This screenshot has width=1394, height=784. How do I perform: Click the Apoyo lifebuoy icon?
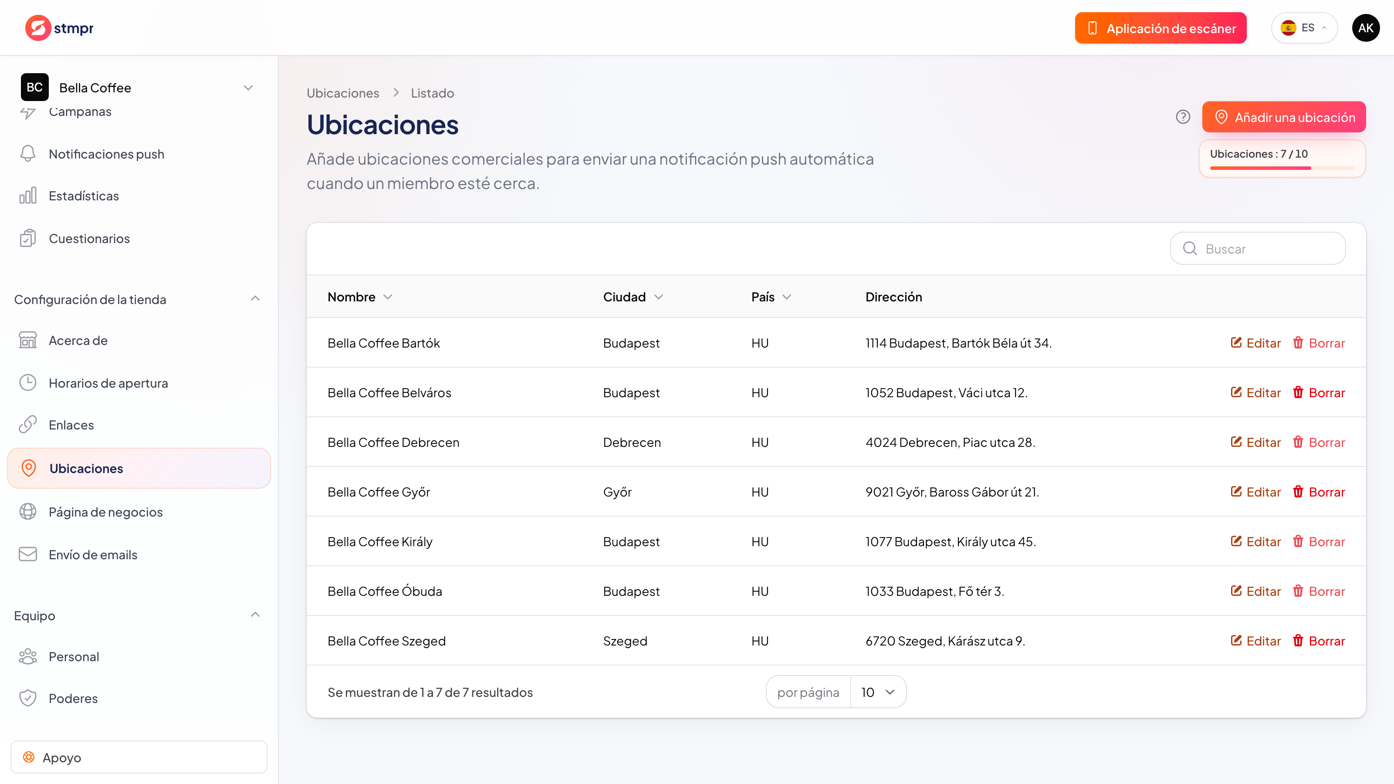coord(29,757)
